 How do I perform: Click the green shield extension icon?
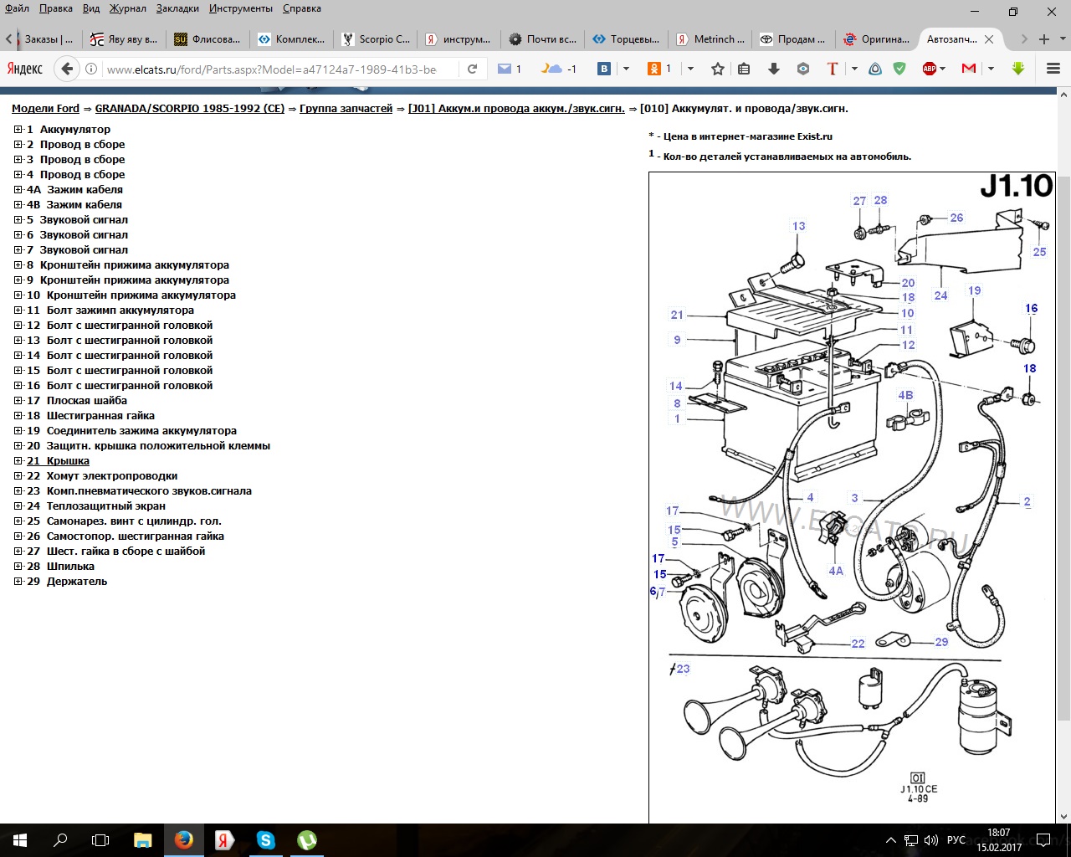pos(899,69)
